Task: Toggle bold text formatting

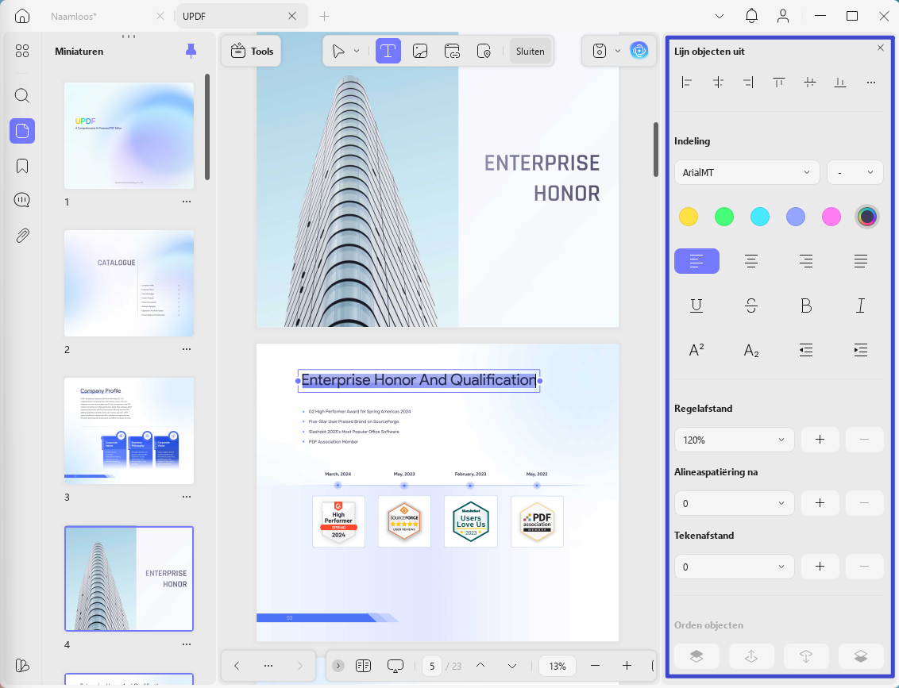Action: (805, 306)
